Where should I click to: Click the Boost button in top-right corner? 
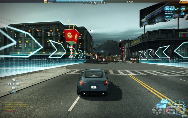point(183,2)
